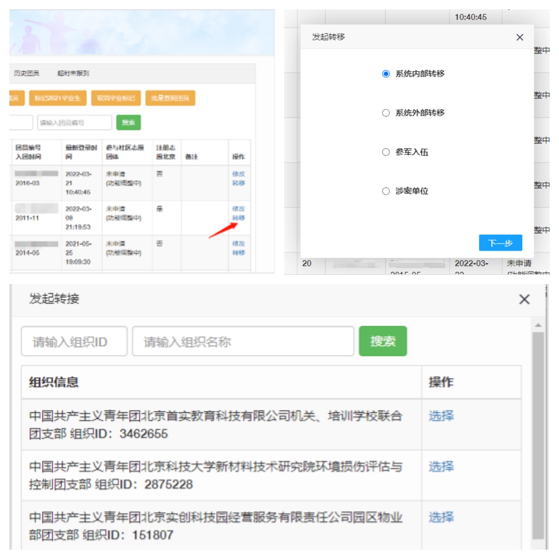Viewport: 559px width, 559px height.
Task: Click the 标记2021毕业生 orange button
Action: [x=57, y=98]
